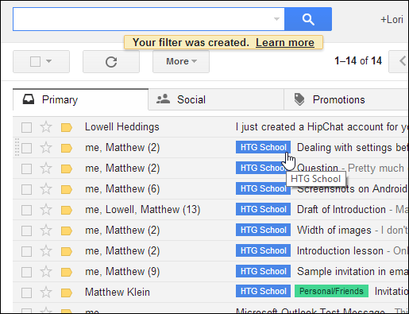The width and height of the screenshot is (409, 314).
Task: Switch to the Promotions tab
Action: tap(346, 99)
